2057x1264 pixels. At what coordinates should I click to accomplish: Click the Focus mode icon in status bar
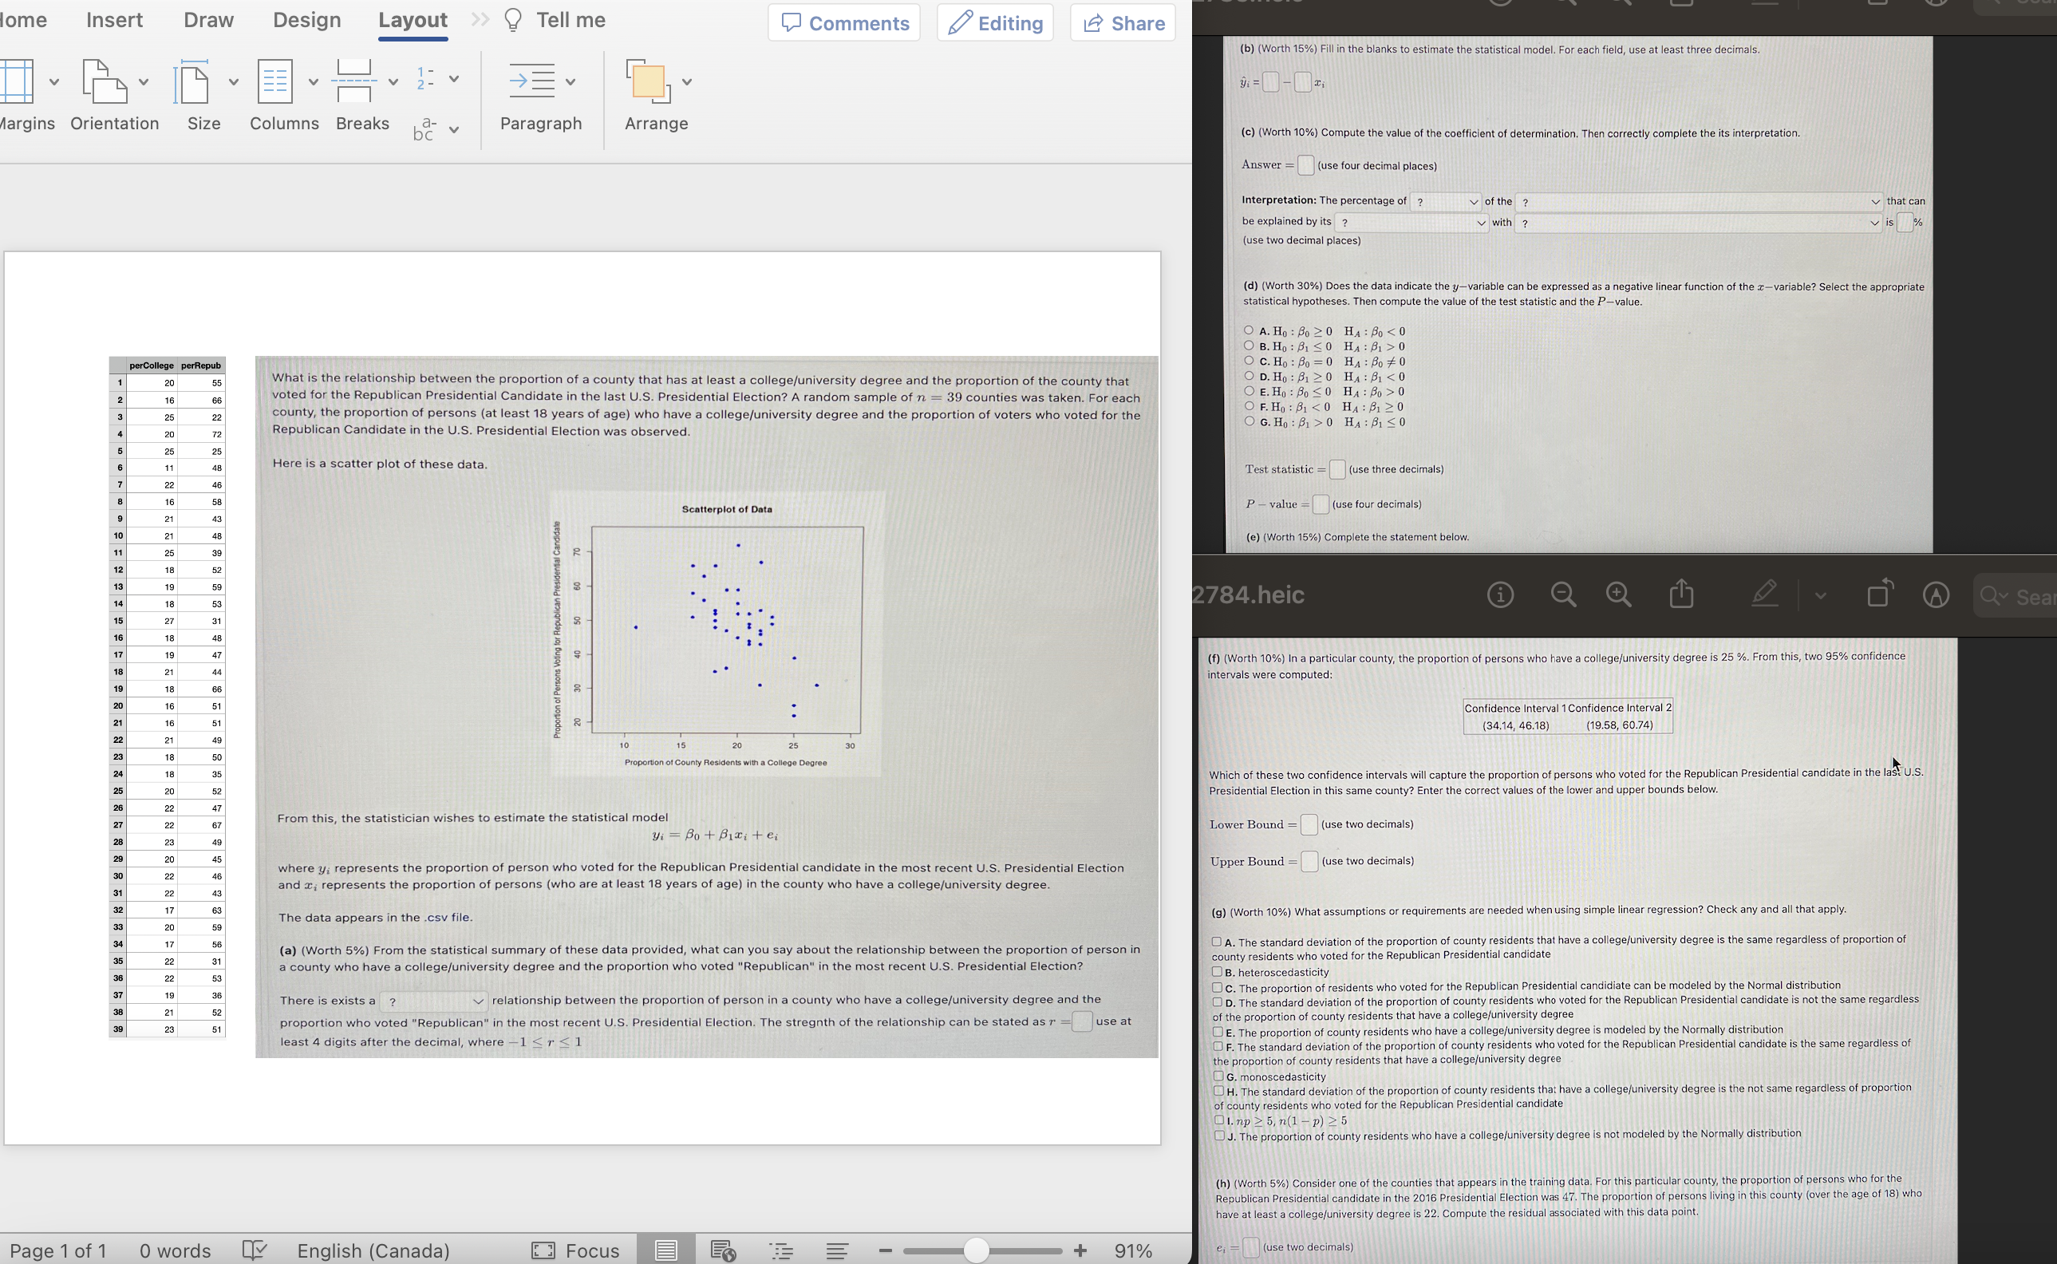(543, 1250)
